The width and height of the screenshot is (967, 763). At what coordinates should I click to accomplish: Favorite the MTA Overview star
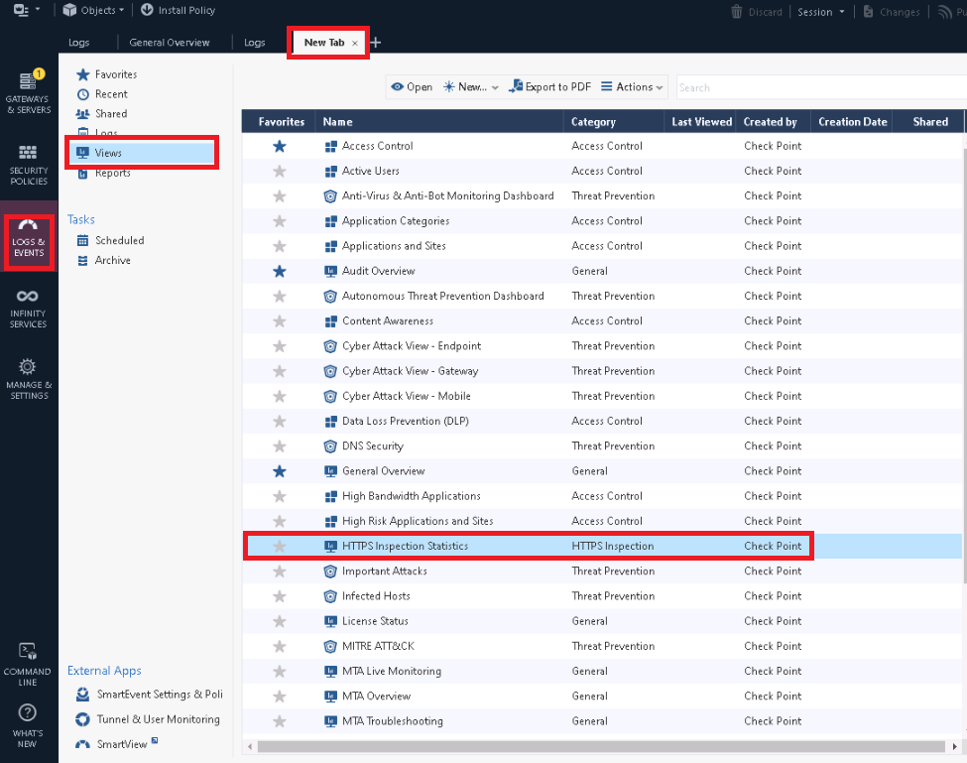click(280, 697)
